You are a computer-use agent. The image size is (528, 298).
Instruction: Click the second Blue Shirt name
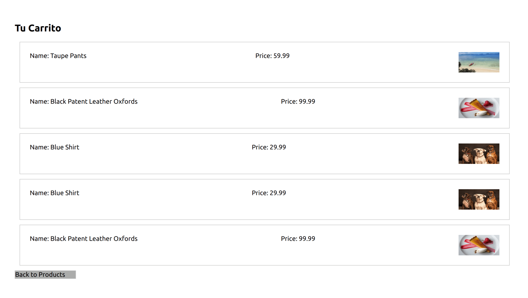tap(54, 193)
